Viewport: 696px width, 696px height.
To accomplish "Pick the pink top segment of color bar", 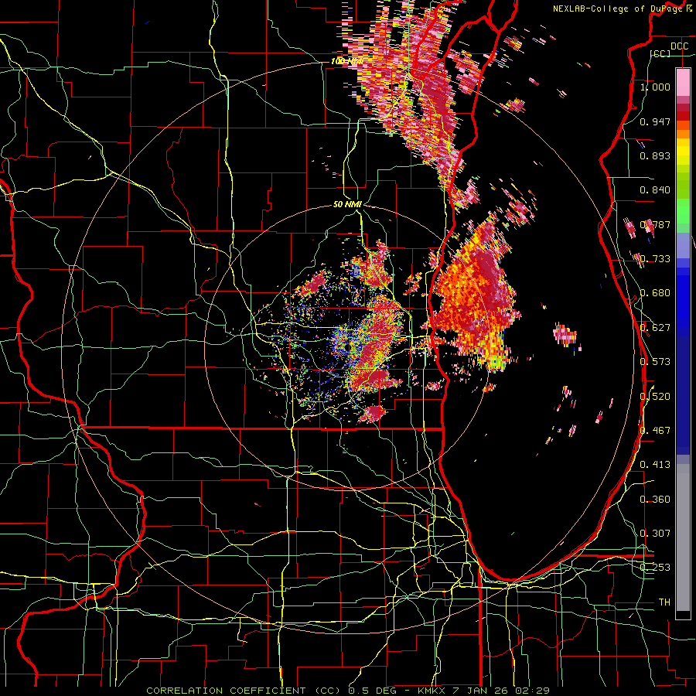I will [683, 83].
